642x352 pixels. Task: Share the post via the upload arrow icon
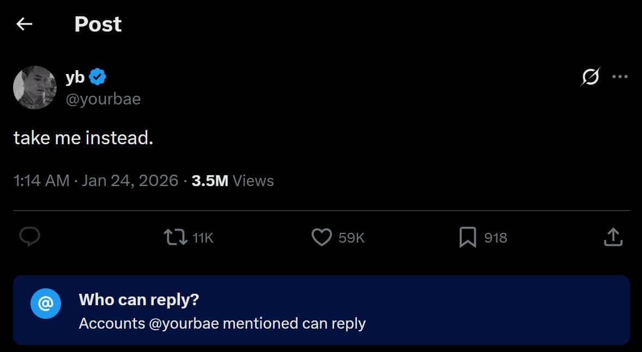coord(613,237)
